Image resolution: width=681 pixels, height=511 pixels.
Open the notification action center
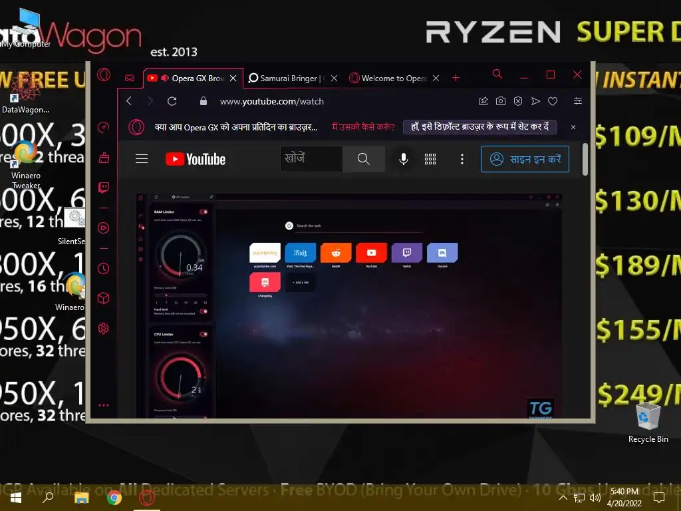[x=659, y=498]
